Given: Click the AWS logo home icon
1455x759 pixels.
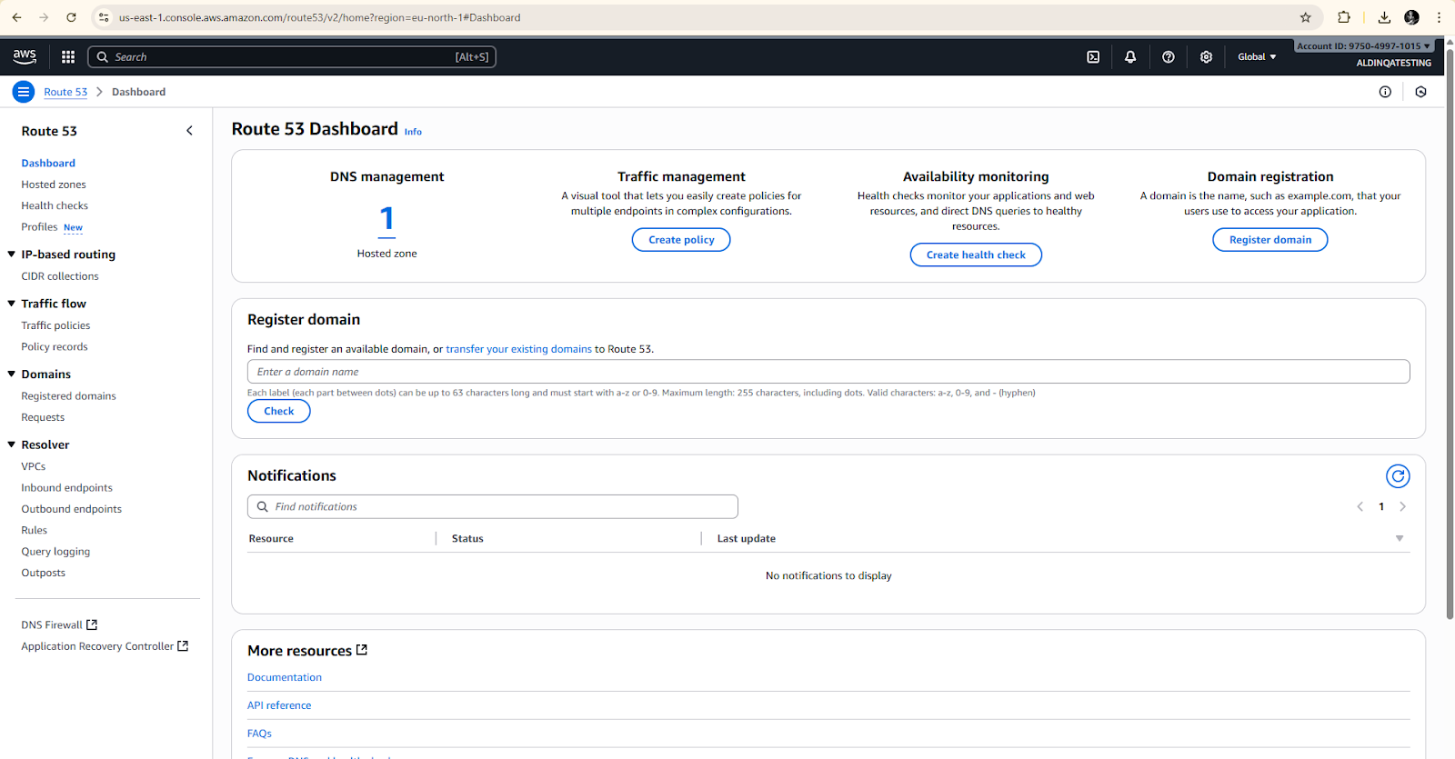Looking at the screenshot, I should pos(25,56).
